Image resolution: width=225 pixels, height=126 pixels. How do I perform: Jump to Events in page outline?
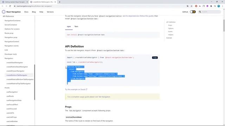pyautogui.click(x=170, y=31)
